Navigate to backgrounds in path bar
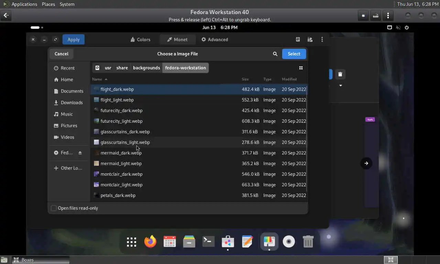This screenshot has height=264, width=440. click(146, 68)
